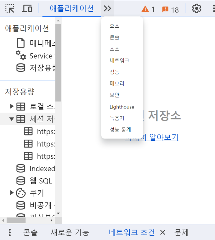Select the second https session storage entry
The height and width of the screenshot is (240, 215).
tap(39, 144)
